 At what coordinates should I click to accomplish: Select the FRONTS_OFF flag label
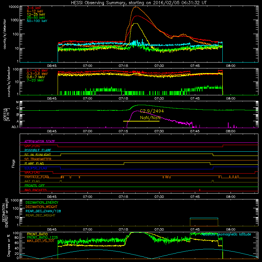35,185
